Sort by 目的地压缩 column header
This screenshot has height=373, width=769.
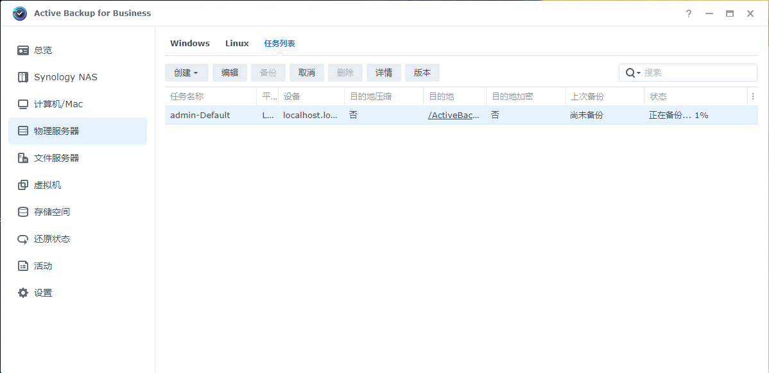(x=383, y=97)
